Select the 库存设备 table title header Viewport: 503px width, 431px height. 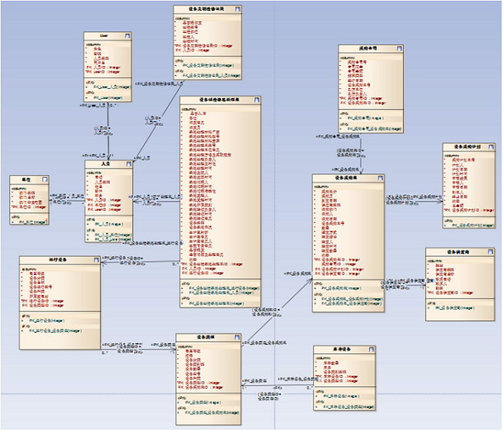click(340, 350)
